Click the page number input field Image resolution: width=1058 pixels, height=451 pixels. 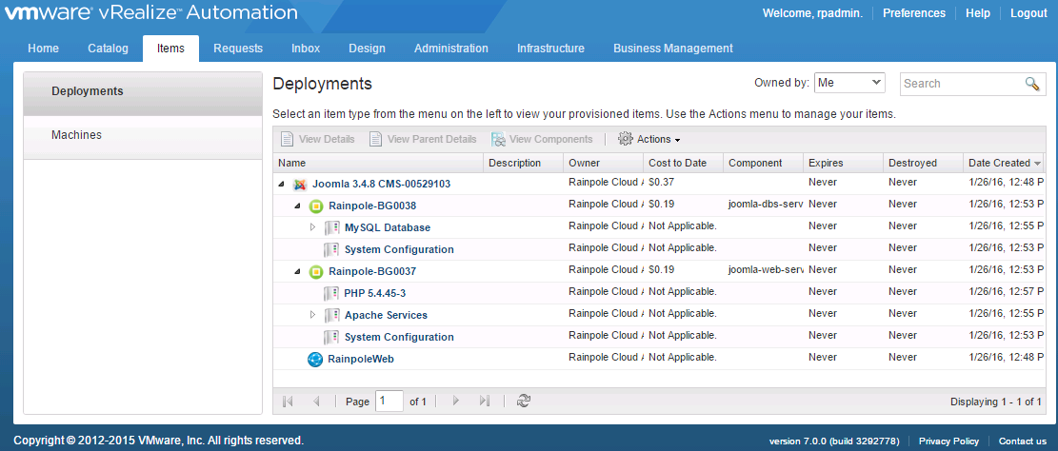click(x=389, y=402)
